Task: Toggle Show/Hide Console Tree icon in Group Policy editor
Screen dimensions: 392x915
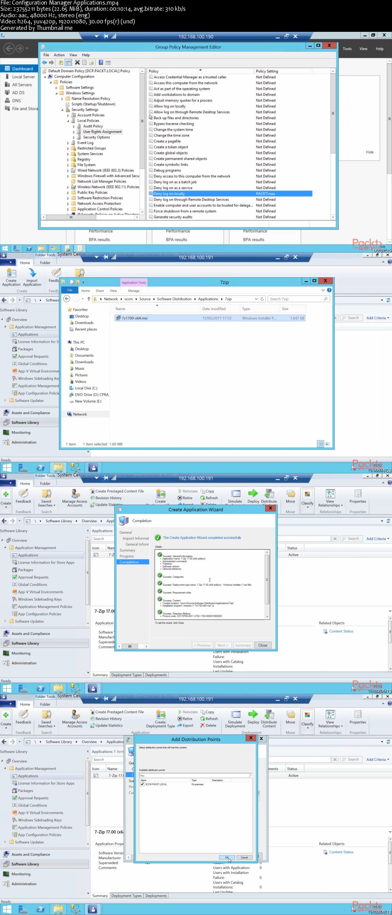Action: tap(68, 62)
